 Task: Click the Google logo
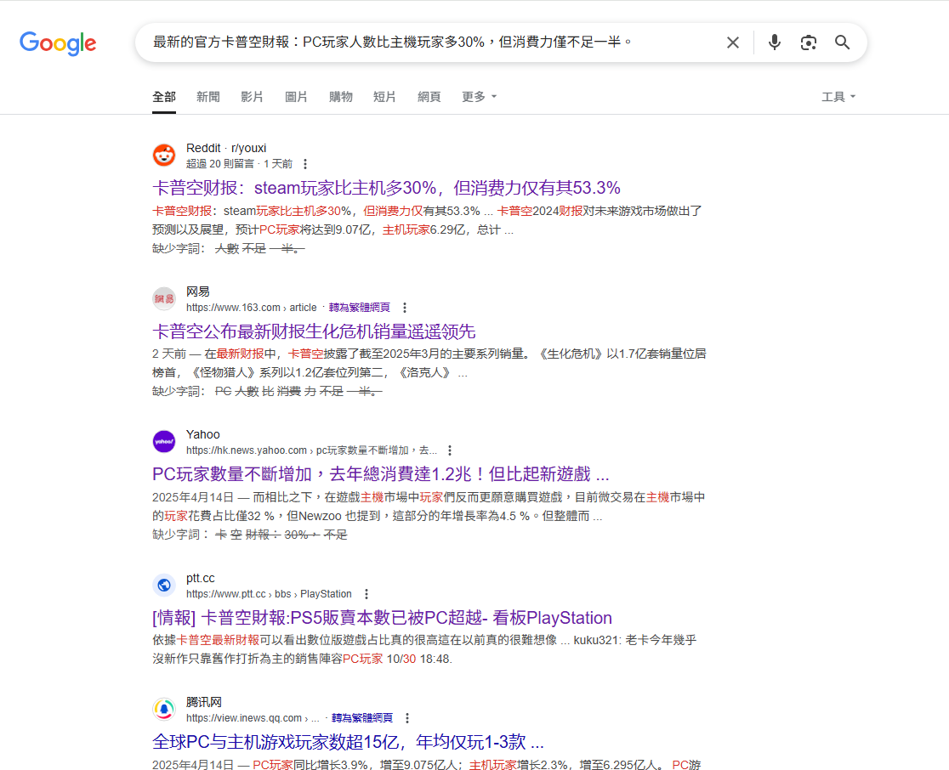click(58, 43)
